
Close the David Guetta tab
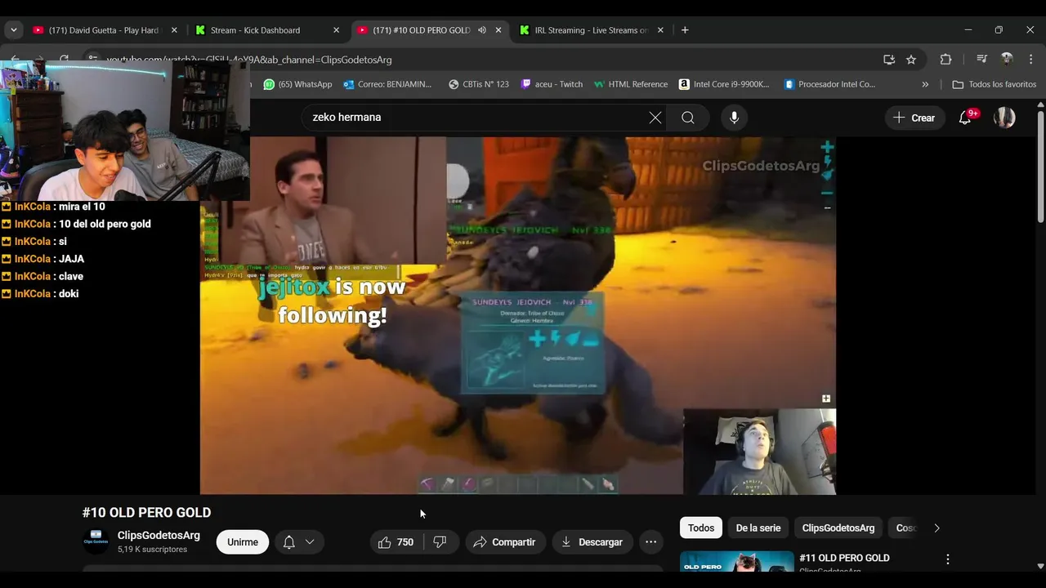pos(174,30)
